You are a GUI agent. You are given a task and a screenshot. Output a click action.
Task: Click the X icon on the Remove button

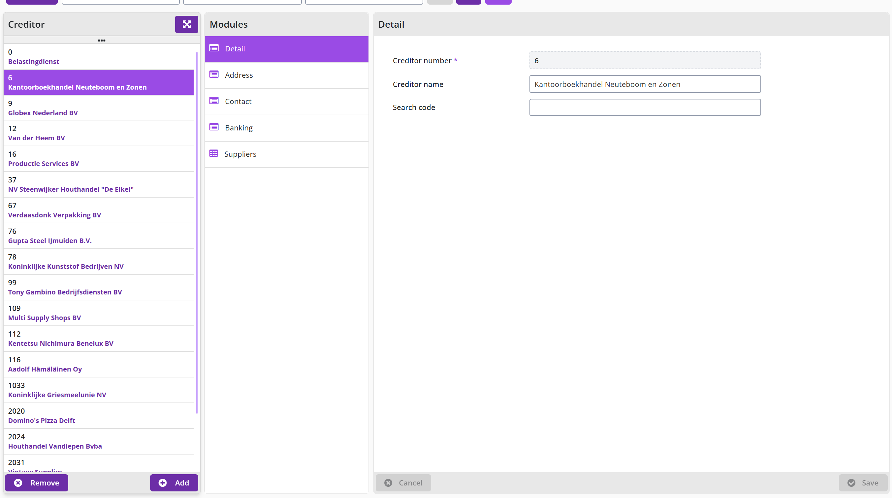pyautogui.click(x=18, y=483)
